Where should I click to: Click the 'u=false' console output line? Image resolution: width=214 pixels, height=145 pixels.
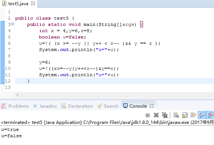(12, 136)
